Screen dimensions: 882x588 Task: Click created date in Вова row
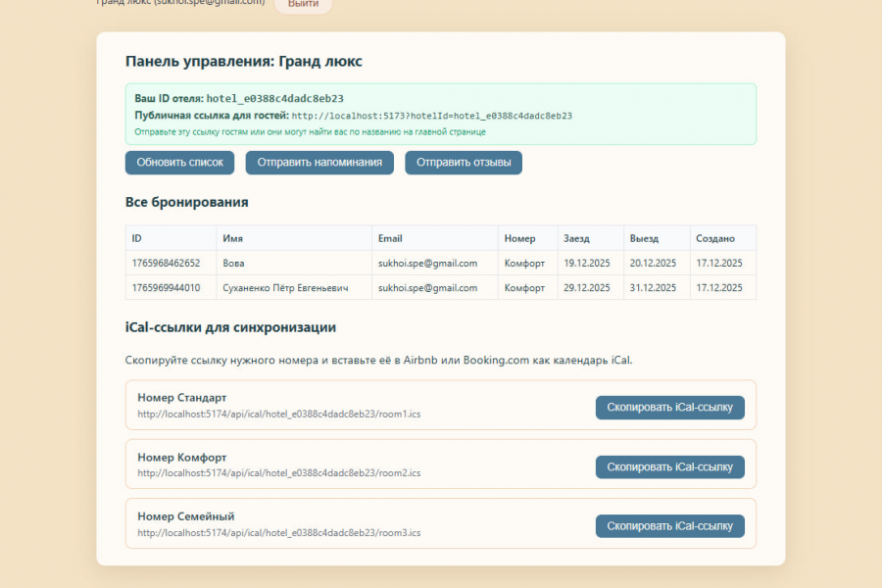pos(719,264)
